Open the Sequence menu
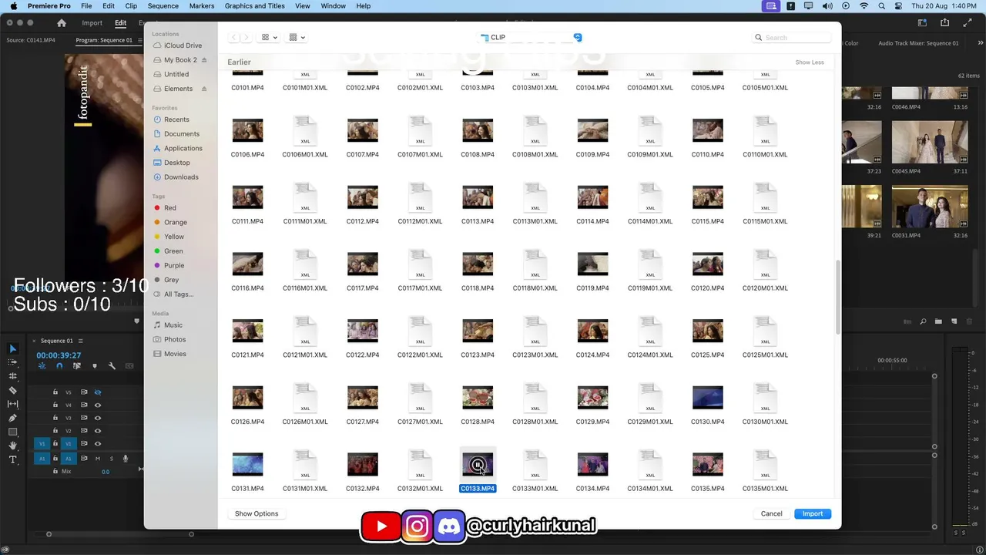986x555 pixels. click(163, 6)
